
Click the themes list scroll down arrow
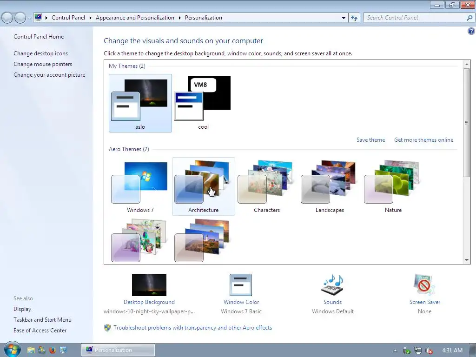tap(467, 260)
